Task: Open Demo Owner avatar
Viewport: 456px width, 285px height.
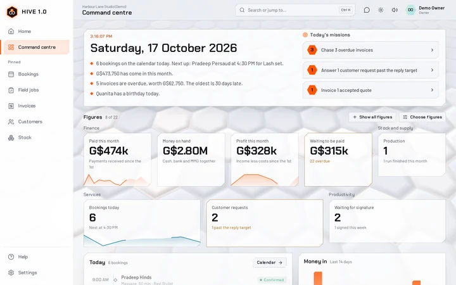Action: (410, 10)
